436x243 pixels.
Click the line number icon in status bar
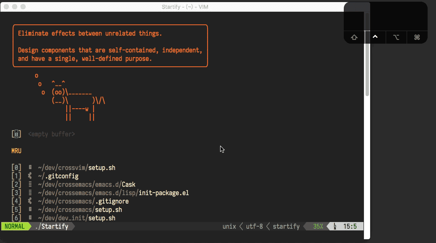[x=335, y=226]
